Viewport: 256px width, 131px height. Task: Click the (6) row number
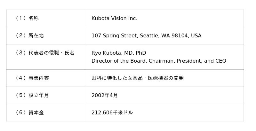point(20,113)
